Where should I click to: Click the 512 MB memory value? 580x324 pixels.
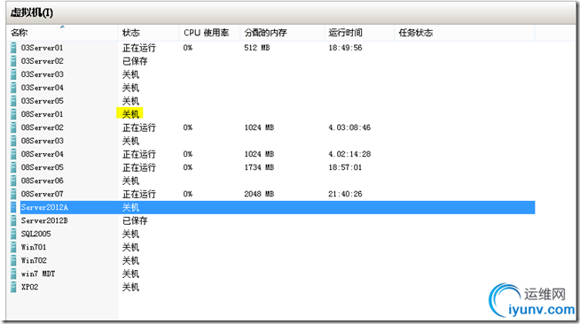(x=256, y=48)
